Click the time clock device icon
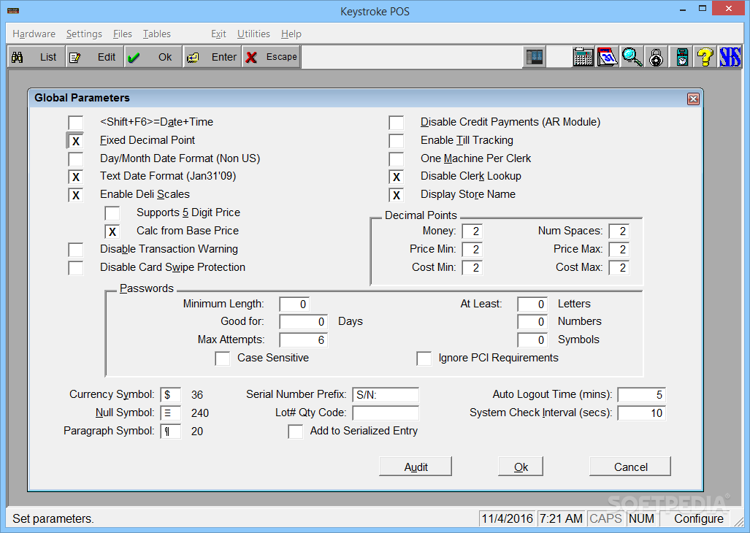Screen dimensions: 750x533 682,57
